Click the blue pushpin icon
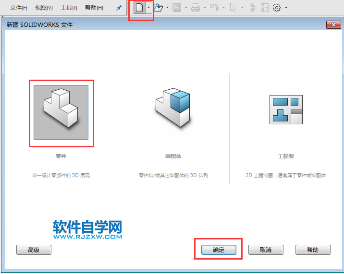 click(119, 8)
